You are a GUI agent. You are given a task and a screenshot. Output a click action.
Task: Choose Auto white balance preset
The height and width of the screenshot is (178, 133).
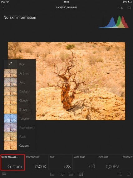[20, 82]
